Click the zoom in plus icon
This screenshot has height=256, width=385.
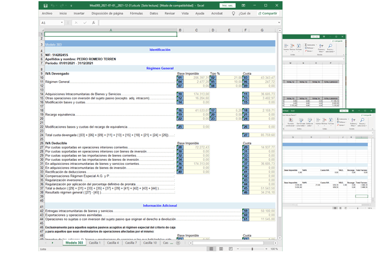(265, 249)
